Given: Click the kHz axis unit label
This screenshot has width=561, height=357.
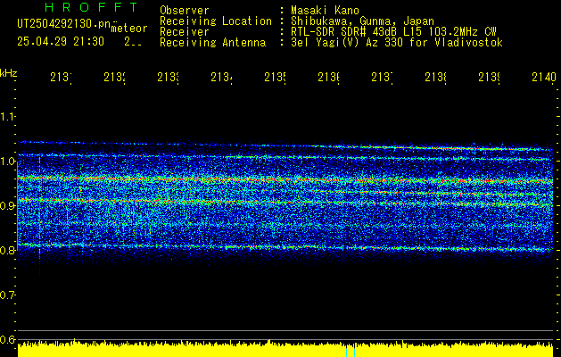Looking at the screenshot, I should 8,73.
